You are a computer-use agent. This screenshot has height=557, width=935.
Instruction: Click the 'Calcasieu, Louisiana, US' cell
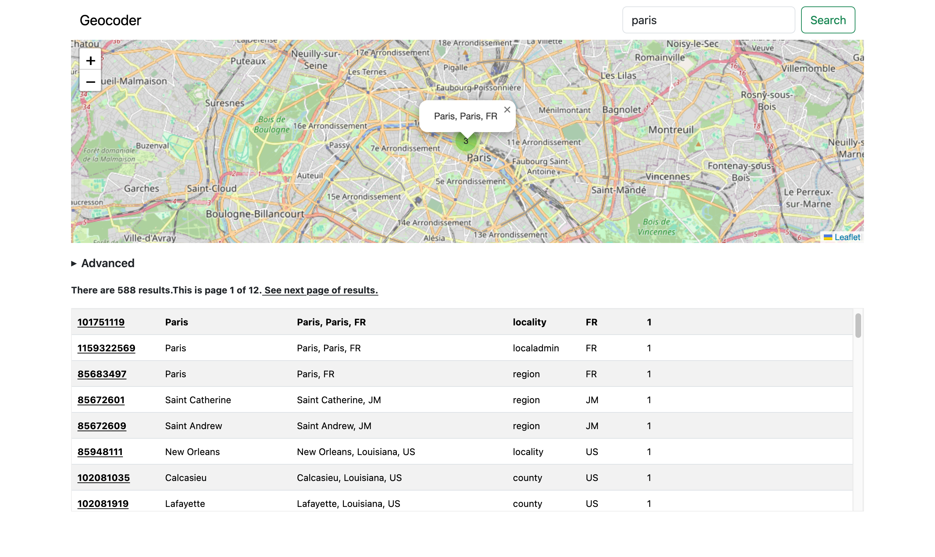point(349,477)
